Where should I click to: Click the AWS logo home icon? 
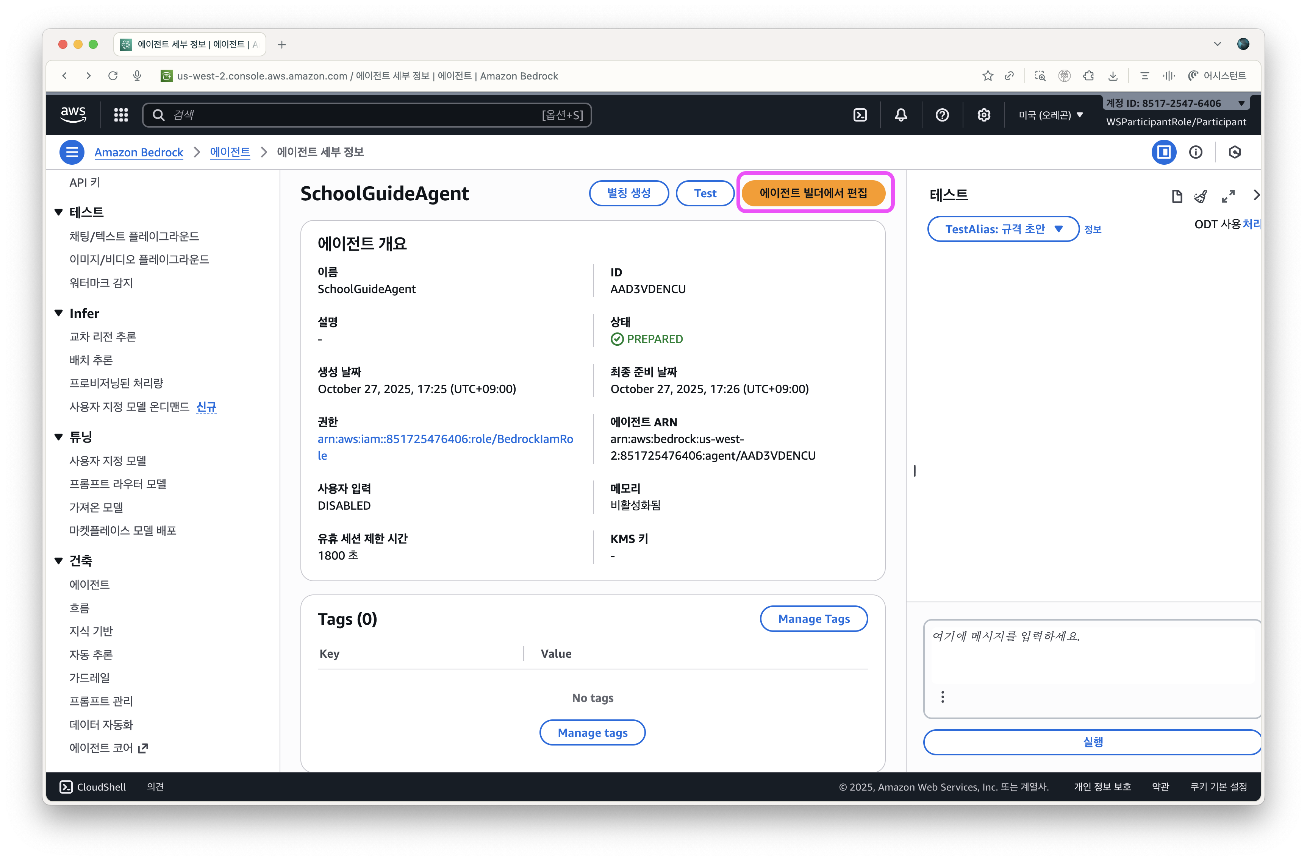(73, 115)
